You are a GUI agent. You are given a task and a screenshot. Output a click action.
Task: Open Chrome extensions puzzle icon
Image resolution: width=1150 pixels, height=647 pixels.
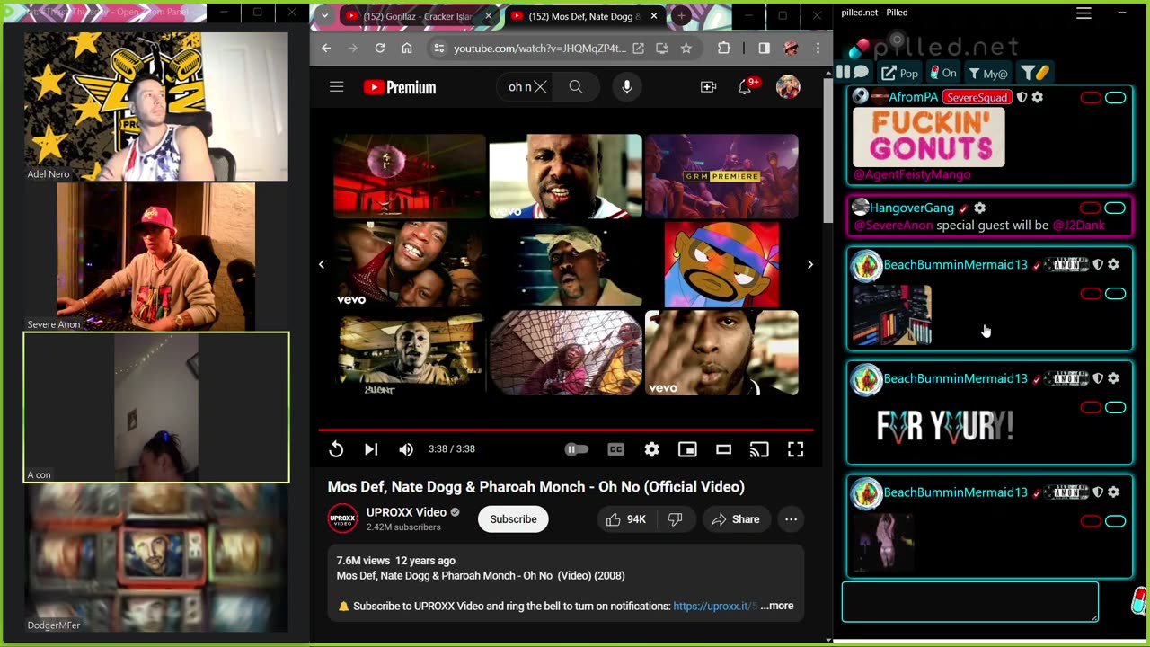(x=724, y=49)
